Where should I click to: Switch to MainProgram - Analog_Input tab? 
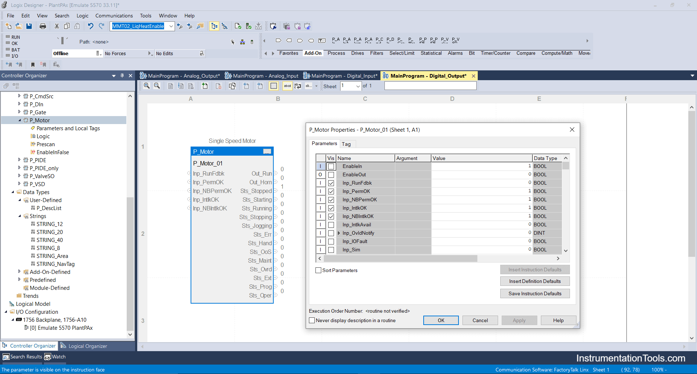262,76
